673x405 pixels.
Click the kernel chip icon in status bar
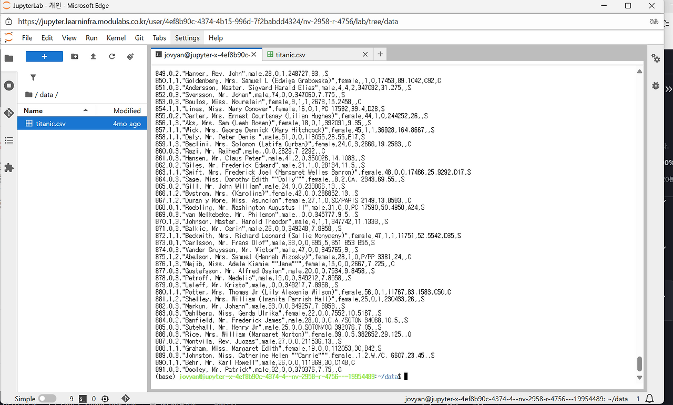(x=105, y=399)
